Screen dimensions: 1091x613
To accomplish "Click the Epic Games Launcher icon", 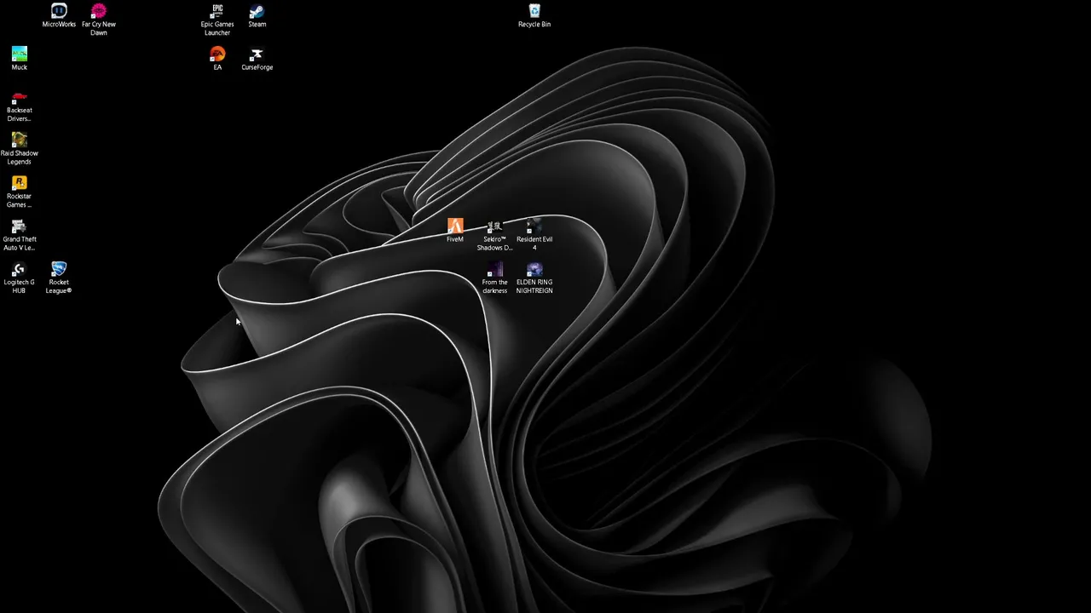I will 217,20.
